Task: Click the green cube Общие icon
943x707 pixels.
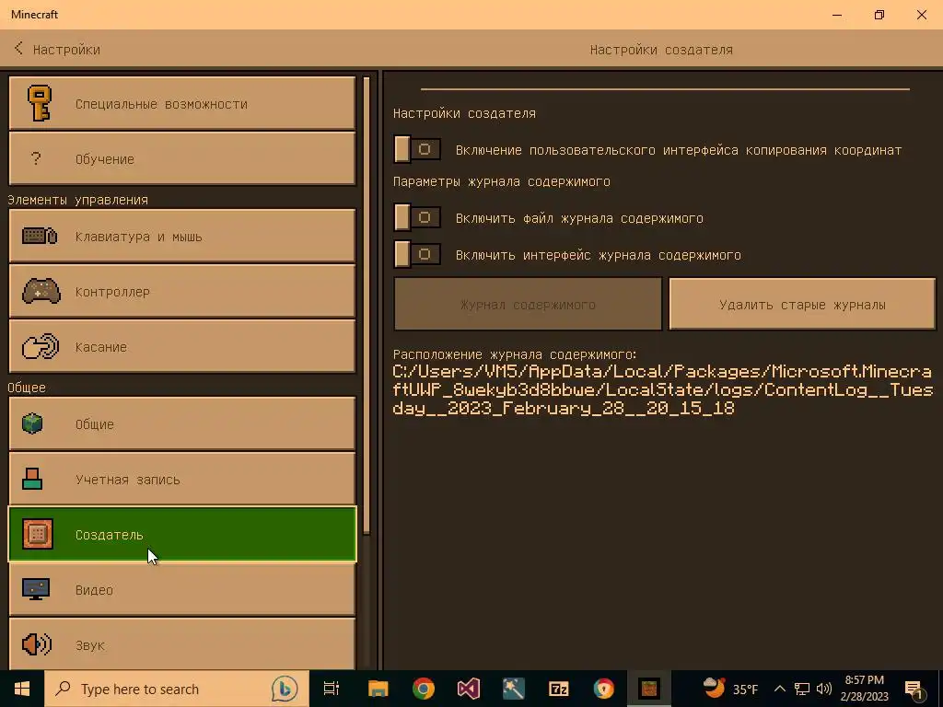Action: click(x=32, y=423)
